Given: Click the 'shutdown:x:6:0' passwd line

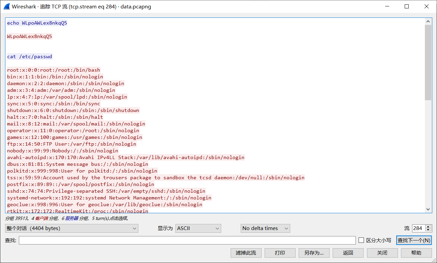Looking at the screenshot, I should click(73, 110).
